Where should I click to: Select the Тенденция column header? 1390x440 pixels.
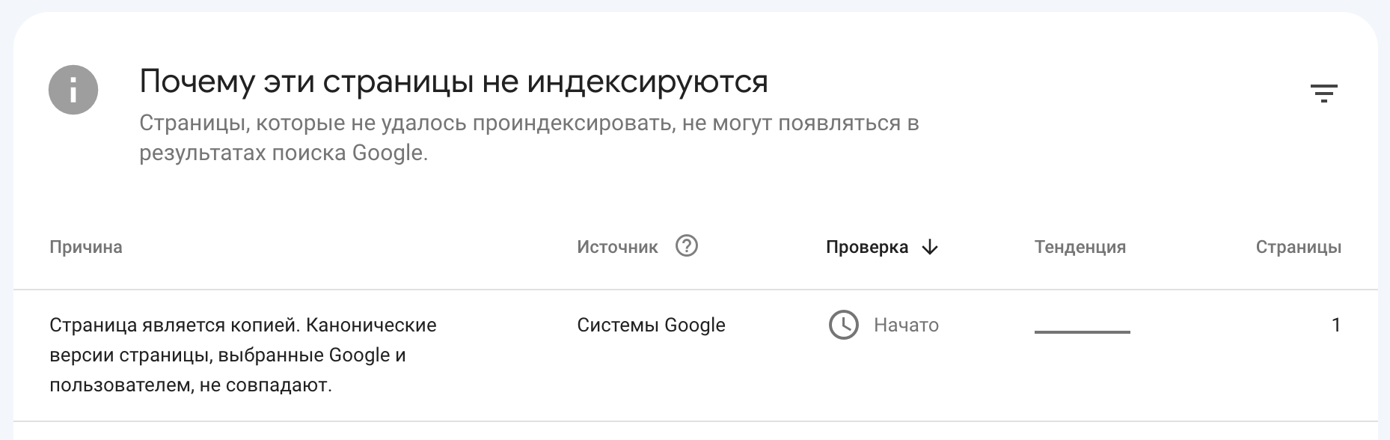point(1080,247)
